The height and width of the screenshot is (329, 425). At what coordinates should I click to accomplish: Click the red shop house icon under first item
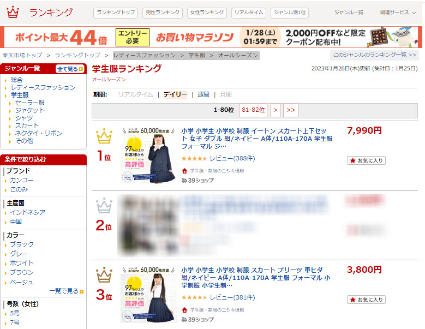[184, 171]
